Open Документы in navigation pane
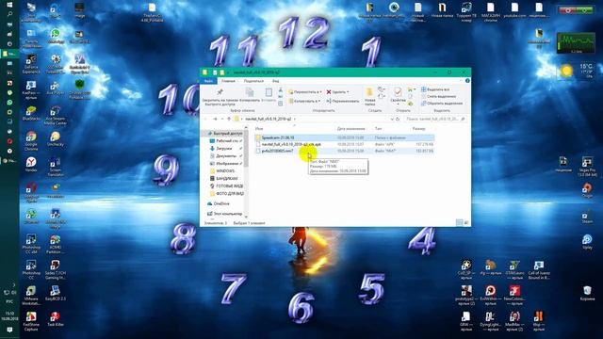Screen dimensions: 603x339 tap(225, 156)
